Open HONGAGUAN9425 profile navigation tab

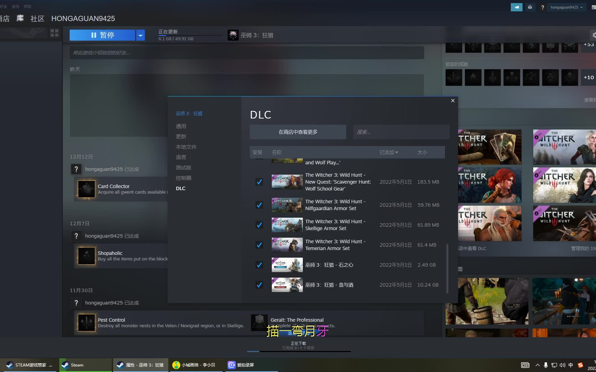[83, 19]
